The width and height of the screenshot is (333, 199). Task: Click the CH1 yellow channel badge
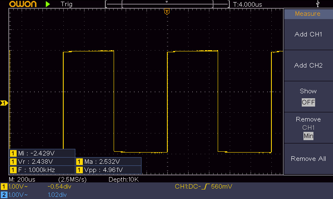tap(4, 187)
